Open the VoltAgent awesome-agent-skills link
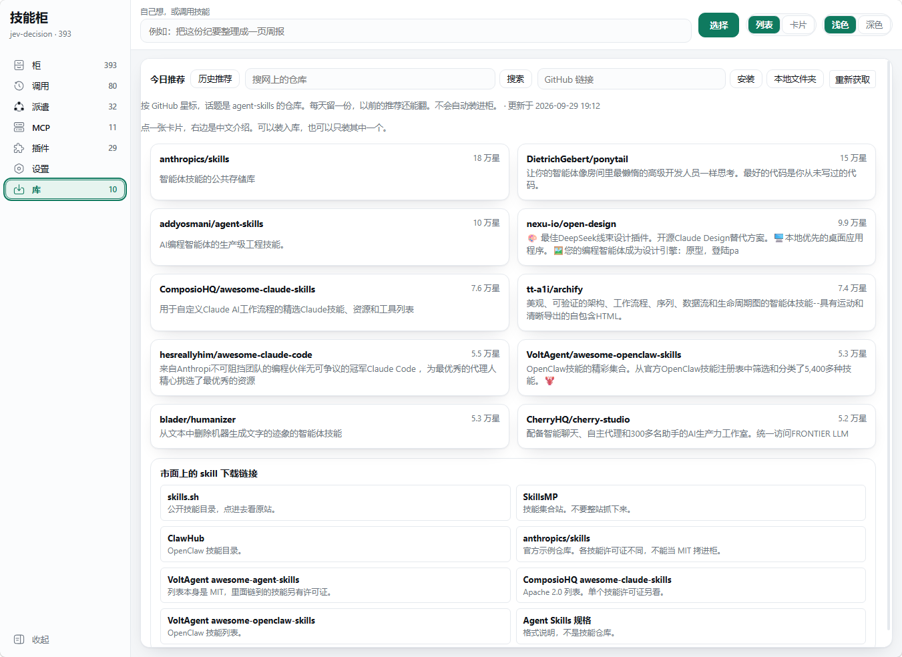 (x=335, y=586)
